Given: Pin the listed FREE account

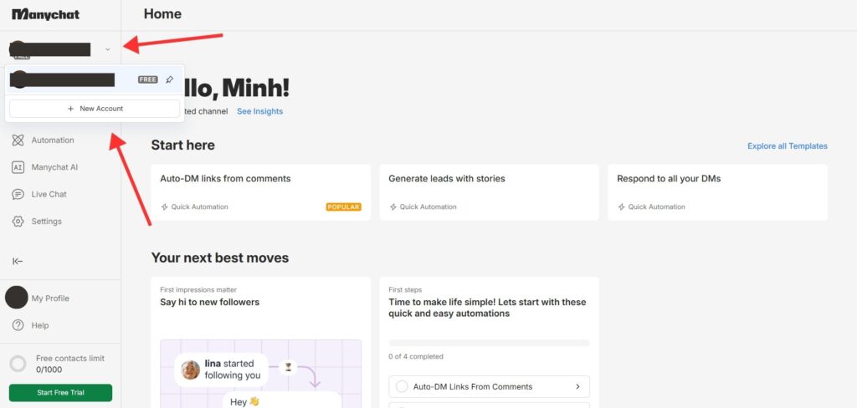Looking at the screenshot, I should coord(169,79).
